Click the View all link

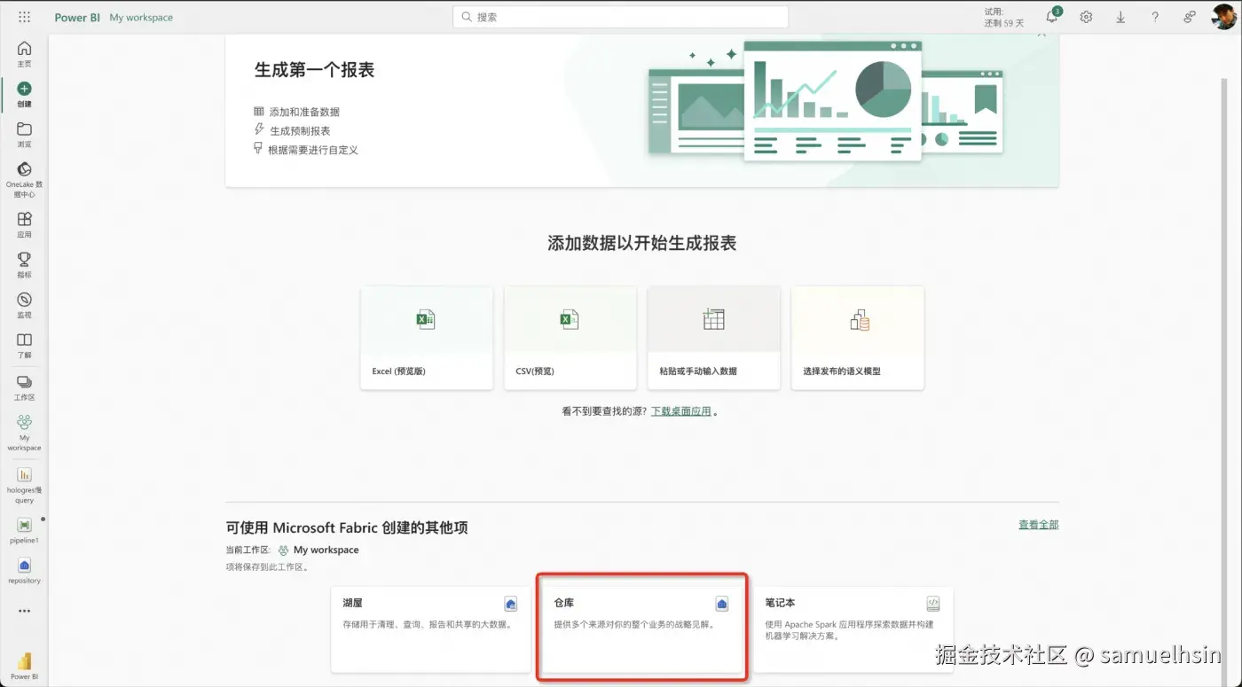click(x=1038, y=525)
